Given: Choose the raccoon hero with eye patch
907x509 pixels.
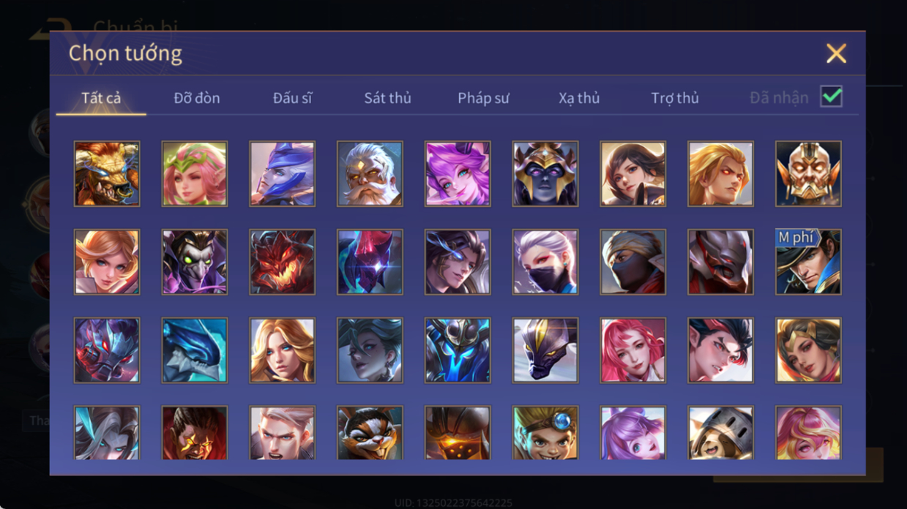Looking at the screenshot, I should tap(370, 433).
